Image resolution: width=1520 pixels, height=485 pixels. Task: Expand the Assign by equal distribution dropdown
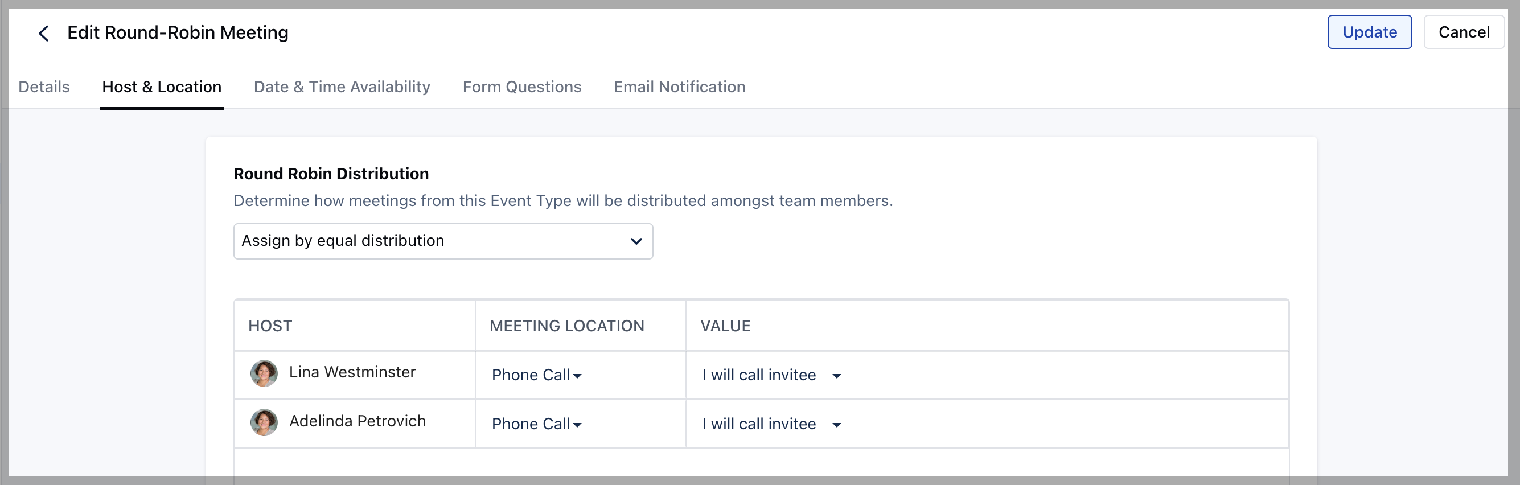[442, 241]
